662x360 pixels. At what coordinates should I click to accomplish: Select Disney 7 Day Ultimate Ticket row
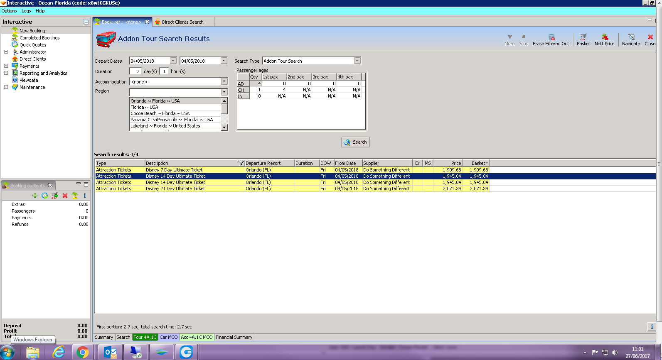pos(292,170)
